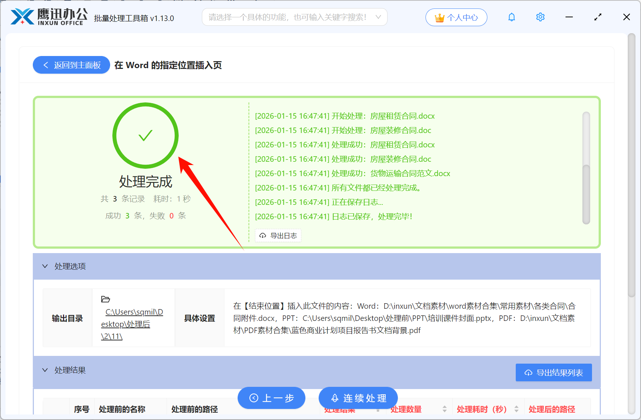Click the download icon on 导出日志
Viewport: 641px width, 420px height.
click(x=263, y=235)
